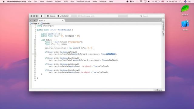Viewport: 194px width, 109px height.
Task: Click the window close button
Action: coord(31,16)
